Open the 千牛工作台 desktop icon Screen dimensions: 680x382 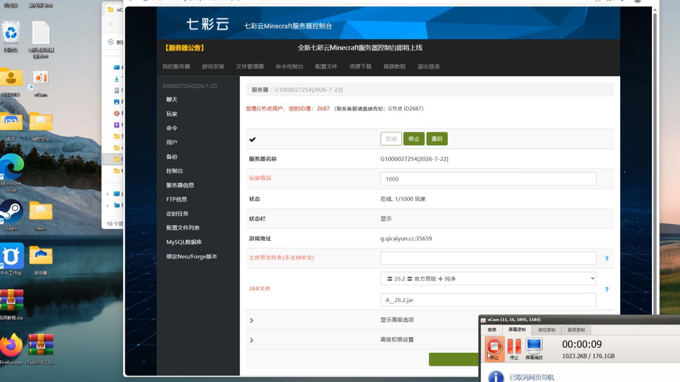pos(11,259)
